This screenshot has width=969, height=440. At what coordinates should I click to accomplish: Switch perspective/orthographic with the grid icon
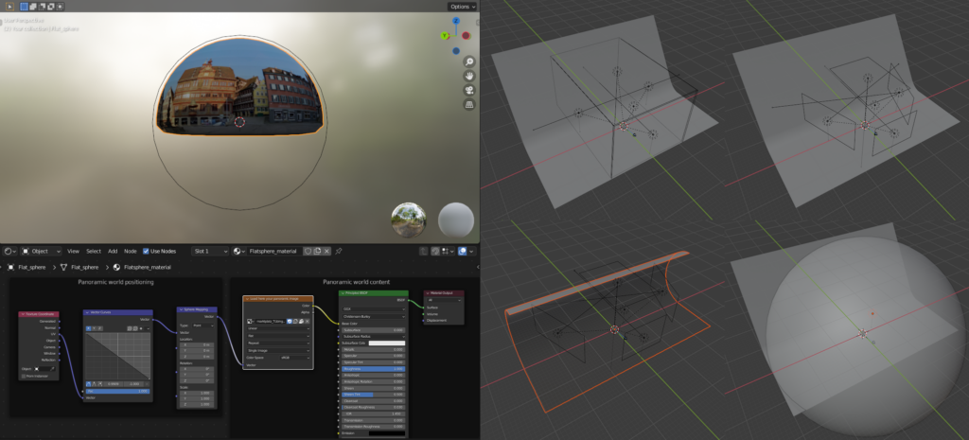(468, 104)
